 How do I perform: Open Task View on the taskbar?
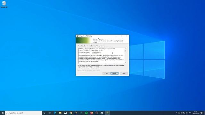pyautogui.click(x=50, y=113)
